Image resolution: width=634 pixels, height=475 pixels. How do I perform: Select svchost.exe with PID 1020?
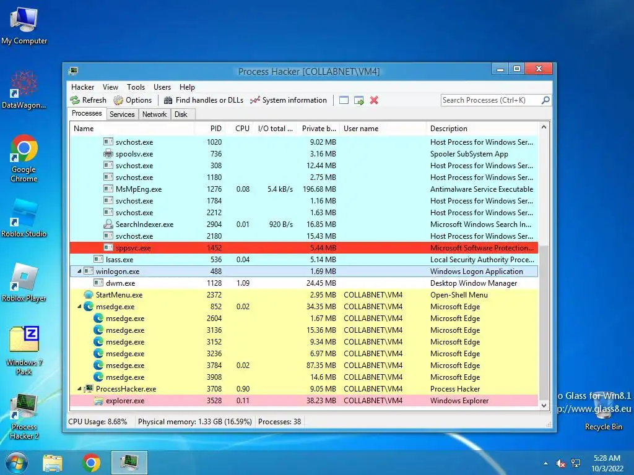click(303, 142)
